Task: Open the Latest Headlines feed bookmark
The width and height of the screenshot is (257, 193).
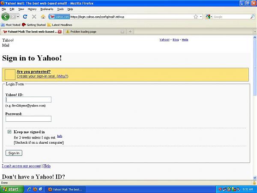Action: click(60, 25)
